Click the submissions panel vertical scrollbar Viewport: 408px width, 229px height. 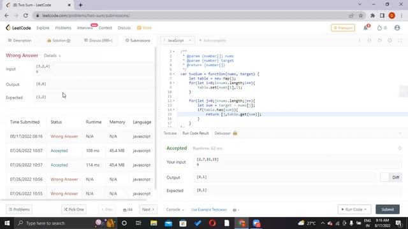(x=156, y=118)
